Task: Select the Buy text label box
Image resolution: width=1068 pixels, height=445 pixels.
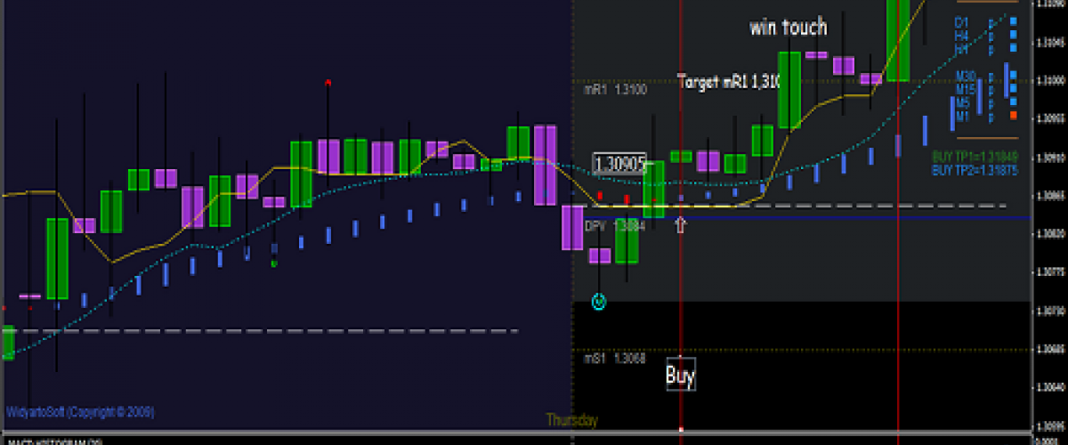Action: click(681, 376)
